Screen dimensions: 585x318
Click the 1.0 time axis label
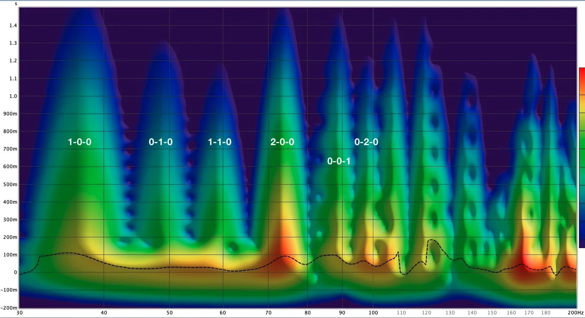pyautogui.click(x=13, y=96)
